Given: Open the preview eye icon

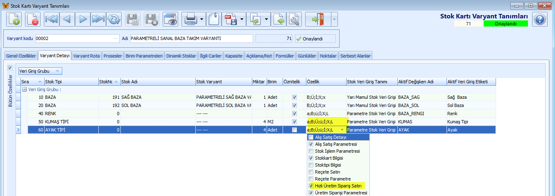Looking at the screenshot, I should pyautogui.click(x=170, y=19).
